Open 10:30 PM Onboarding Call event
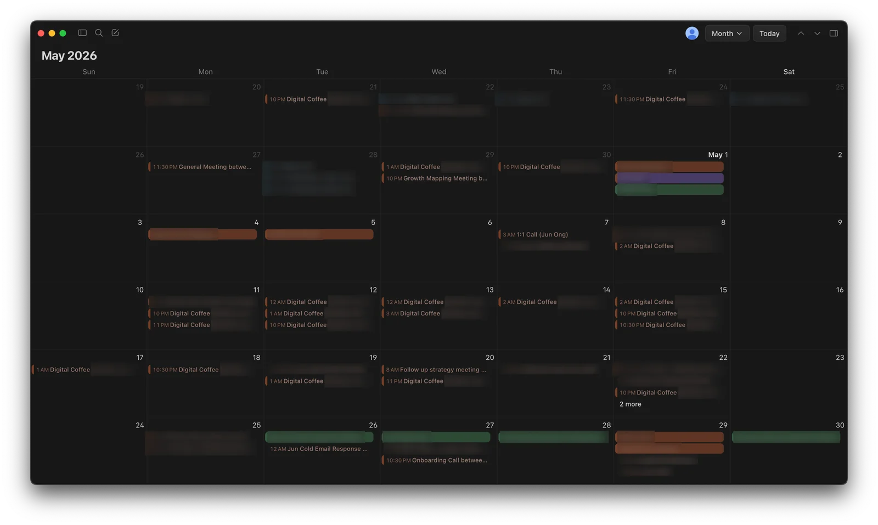878x525 pixels. 436,460
